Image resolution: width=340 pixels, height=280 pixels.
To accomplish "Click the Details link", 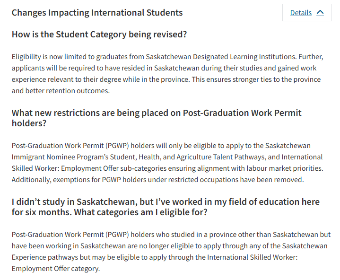I will 301,13.
